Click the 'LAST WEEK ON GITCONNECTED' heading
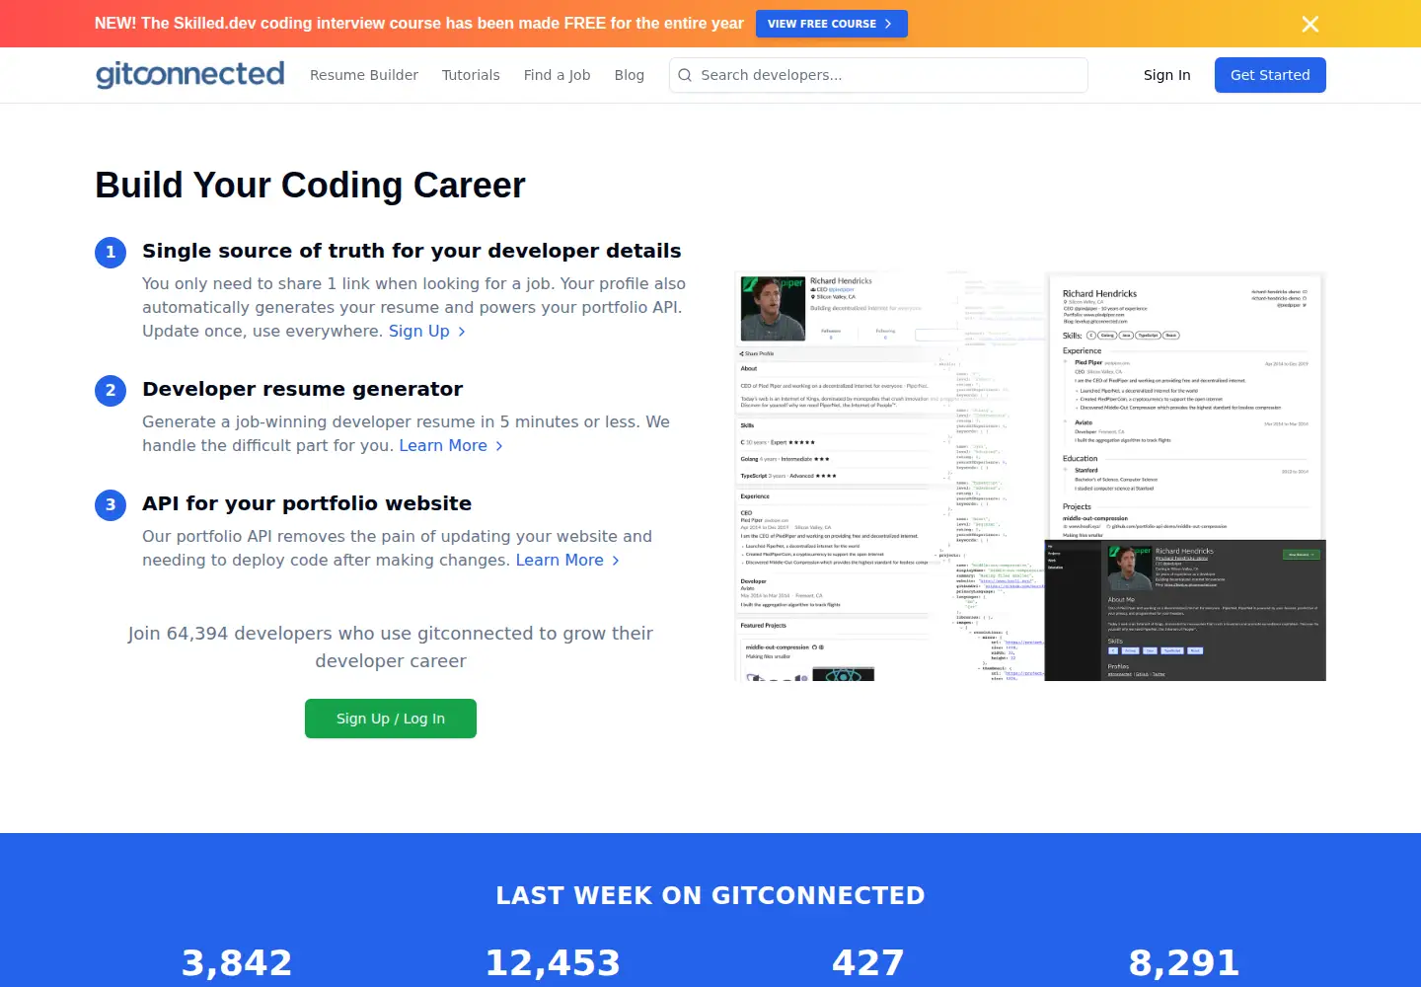1421x987 pixels. point(710,895)
